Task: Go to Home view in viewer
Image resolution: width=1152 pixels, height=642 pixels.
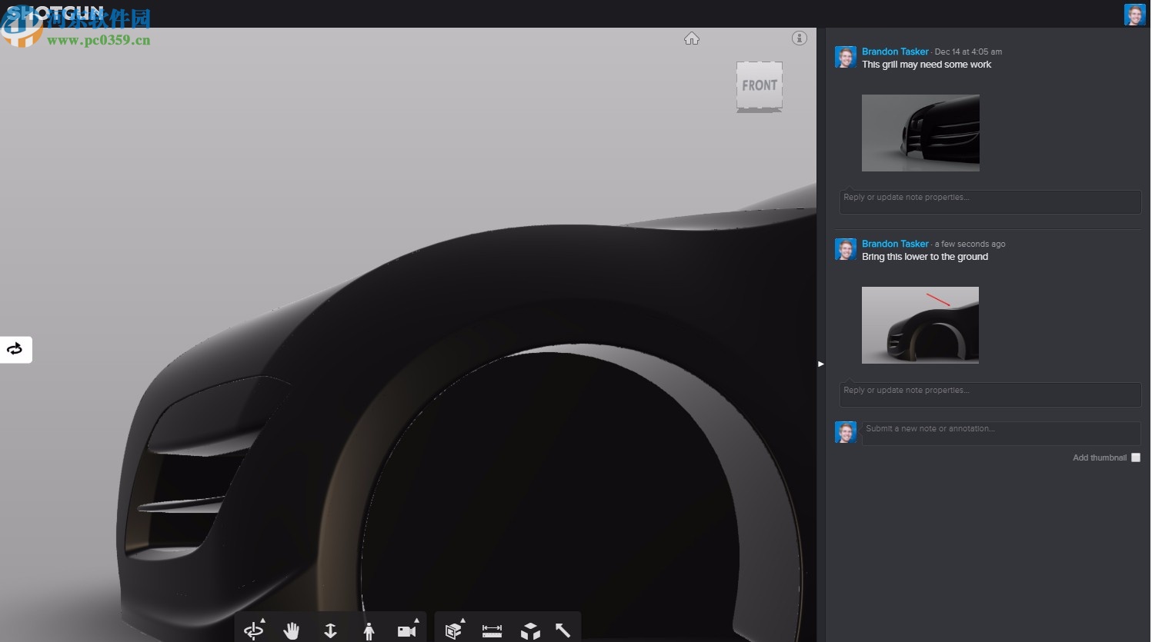Action: (x=692, y=38)
